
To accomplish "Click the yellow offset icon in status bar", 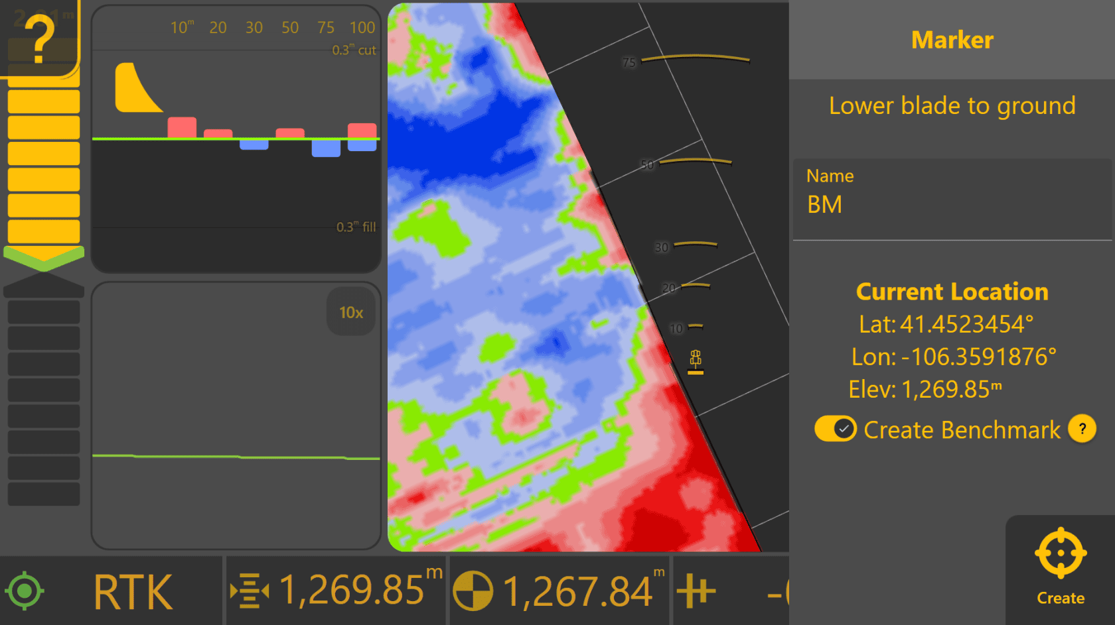I will (696, 591).
